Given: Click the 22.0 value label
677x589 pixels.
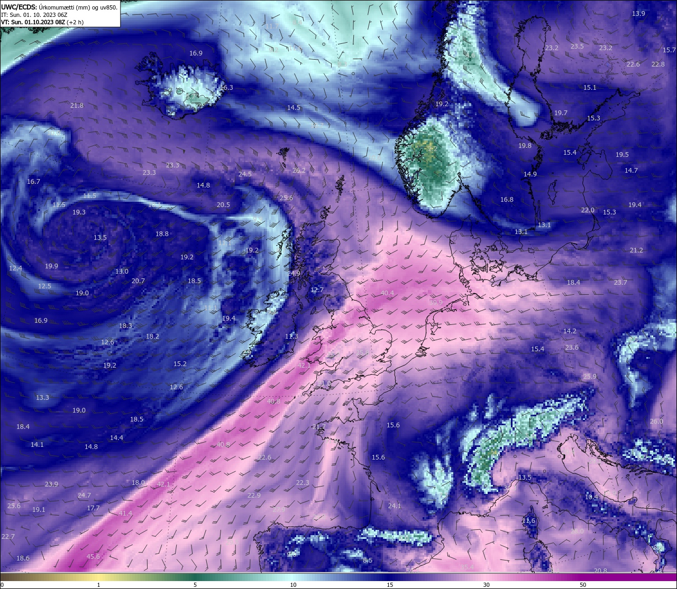Looking at the screenshot, I should [588, 210].
